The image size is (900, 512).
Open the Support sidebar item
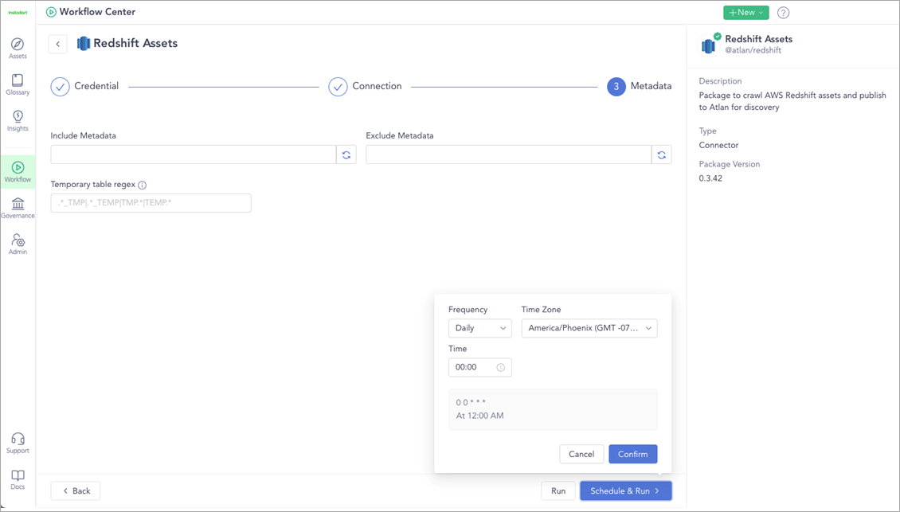coord(18,443)
